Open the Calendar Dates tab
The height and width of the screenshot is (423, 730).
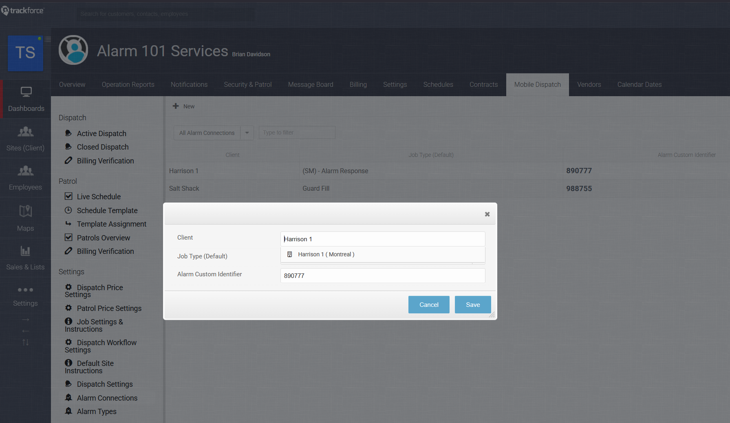point(640,84)
